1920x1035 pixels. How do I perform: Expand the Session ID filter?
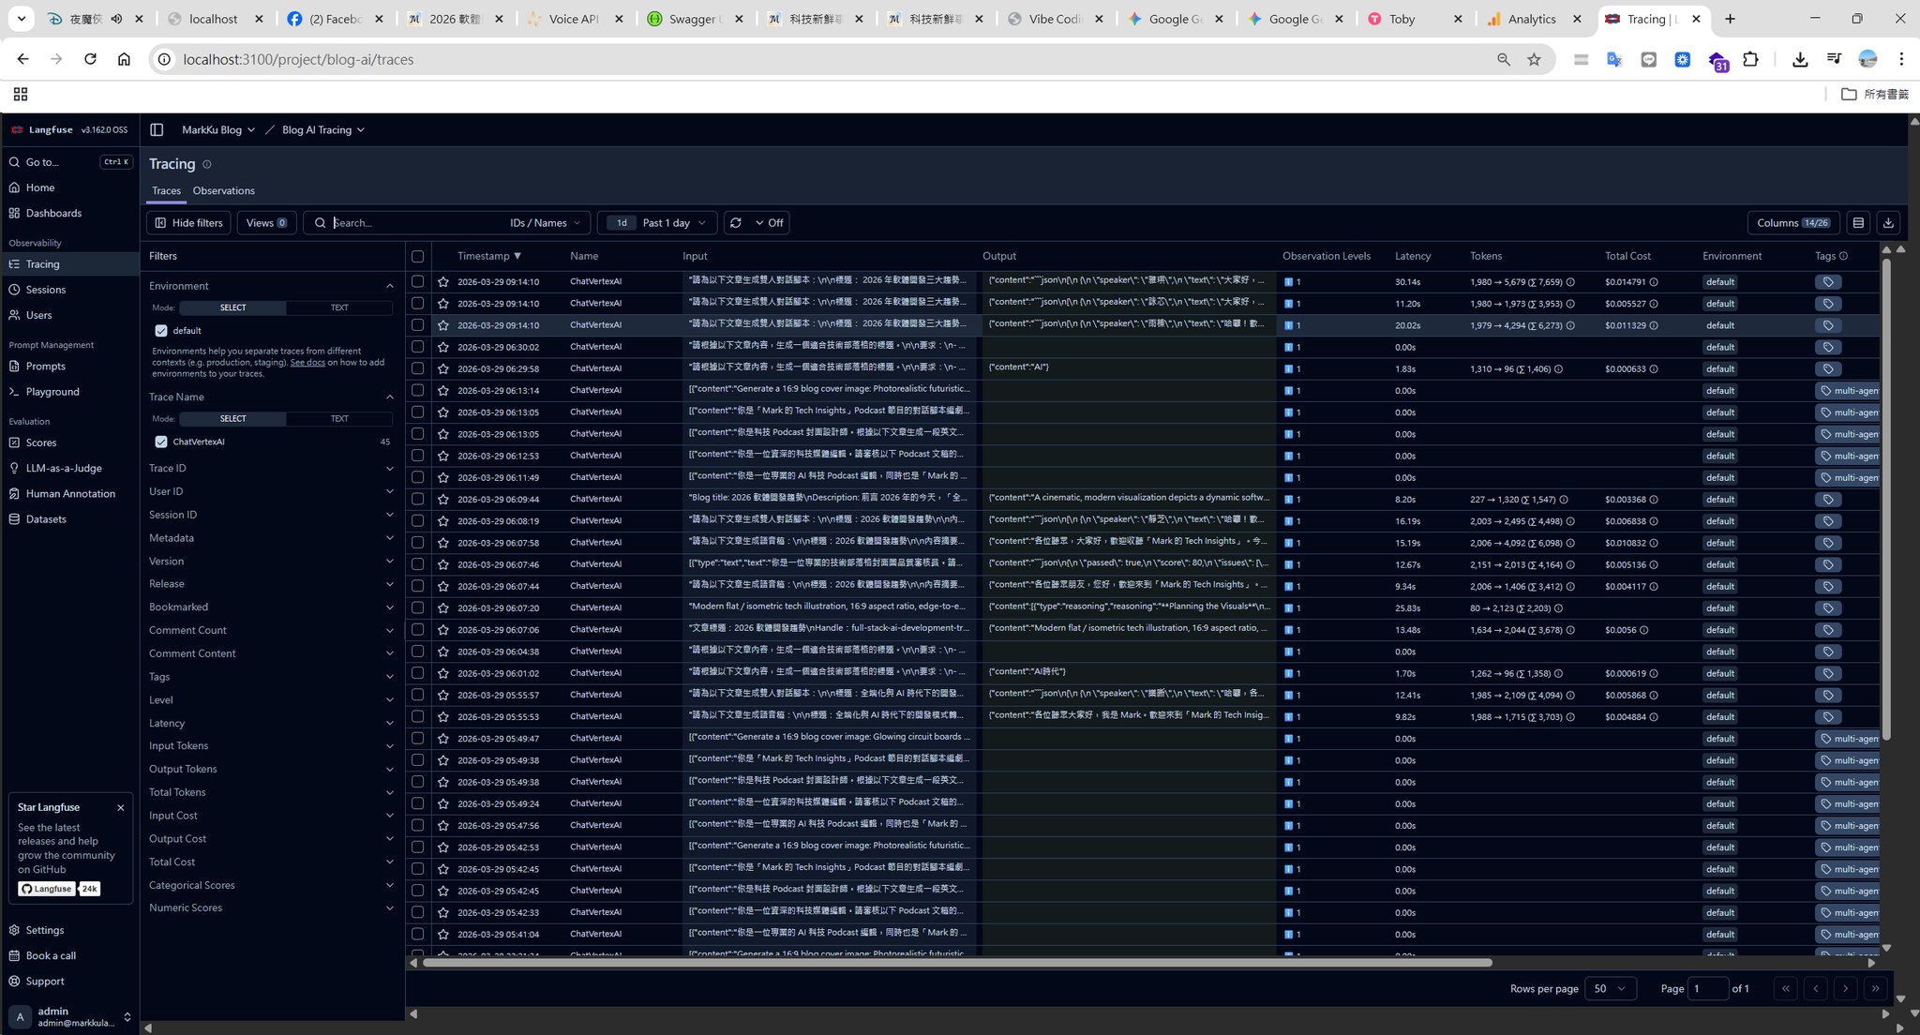click(x=271, y=515)
